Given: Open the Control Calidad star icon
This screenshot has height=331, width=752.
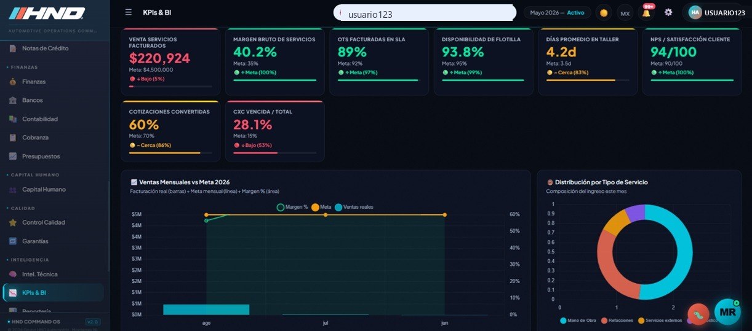Looking at the screenshot, I should click(13, 222).
